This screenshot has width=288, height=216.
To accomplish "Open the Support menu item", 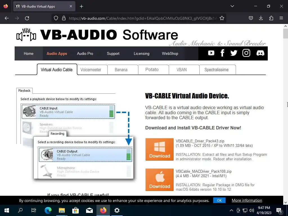I will coord(113,53).
